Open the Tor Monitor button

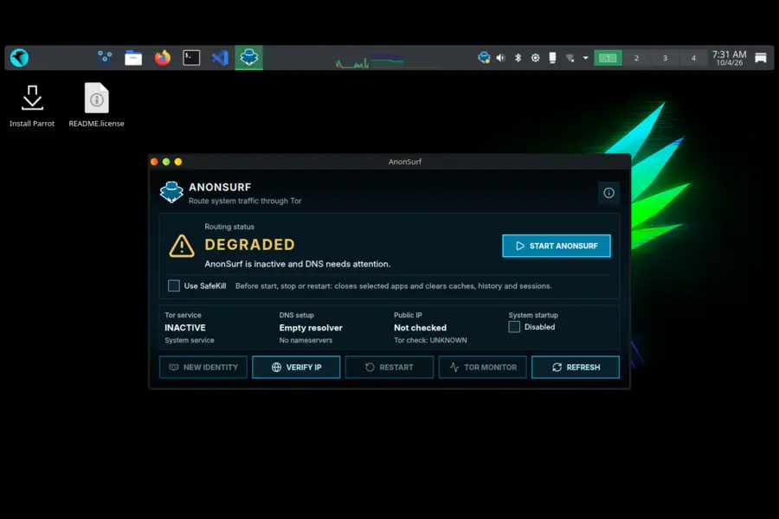coord(482,367)
